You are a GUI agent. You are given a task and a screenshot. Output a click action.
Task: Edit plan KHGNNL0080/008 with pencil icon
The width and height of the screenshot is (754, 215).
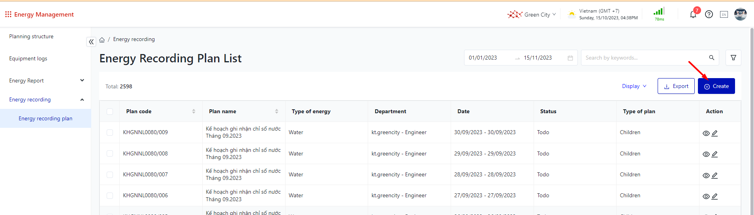pyautogui.click(x=715, y=154)
